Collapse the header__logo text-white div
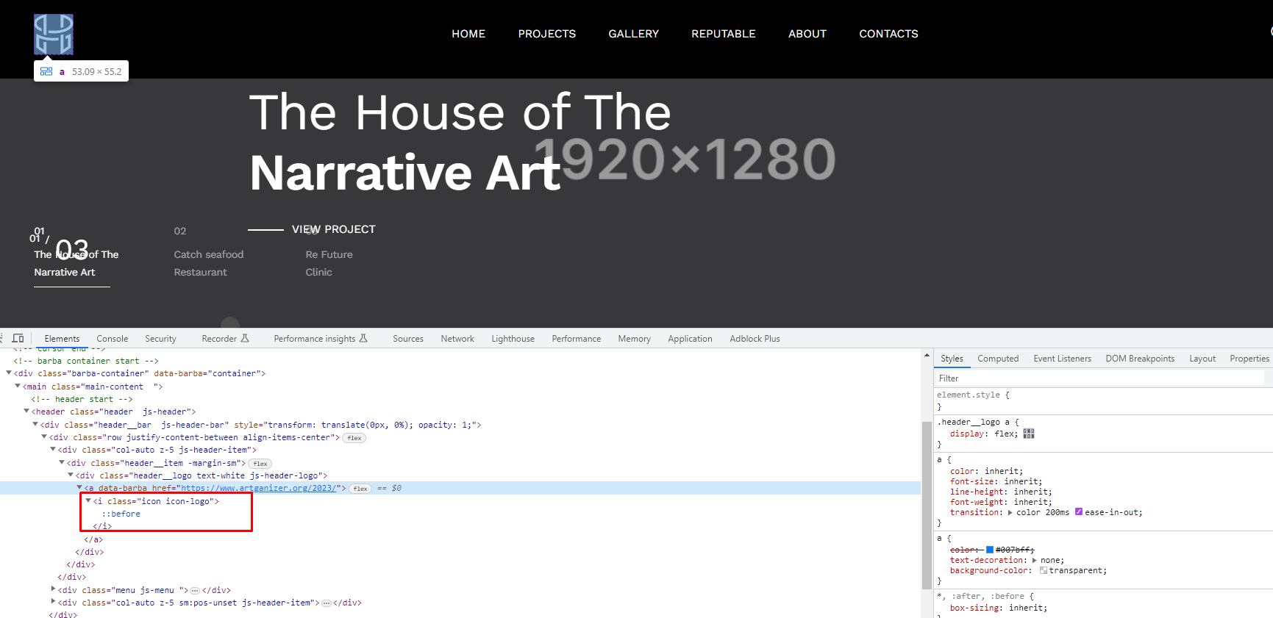 coord(71,475)
